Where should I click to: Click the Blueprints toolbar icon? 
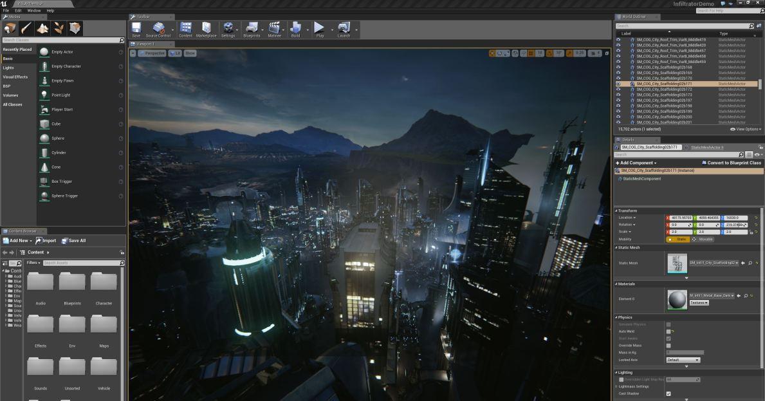252,29
